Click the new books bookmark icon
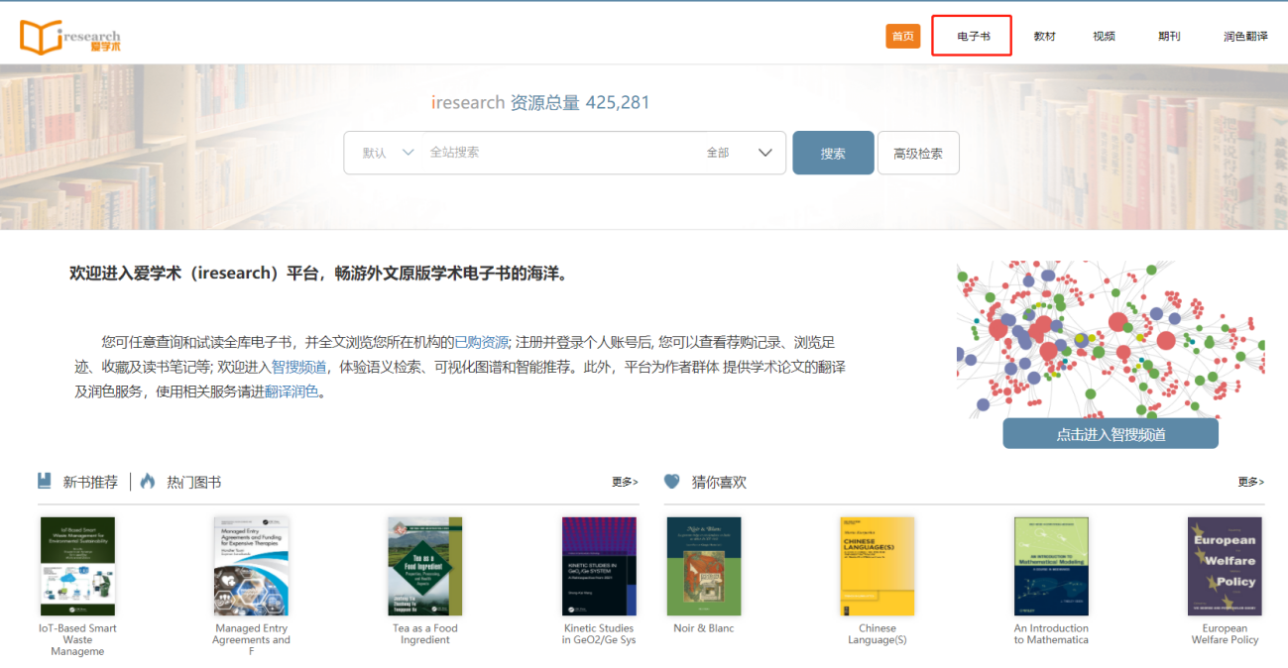1288x668 pixels. [x=45, y=482]
